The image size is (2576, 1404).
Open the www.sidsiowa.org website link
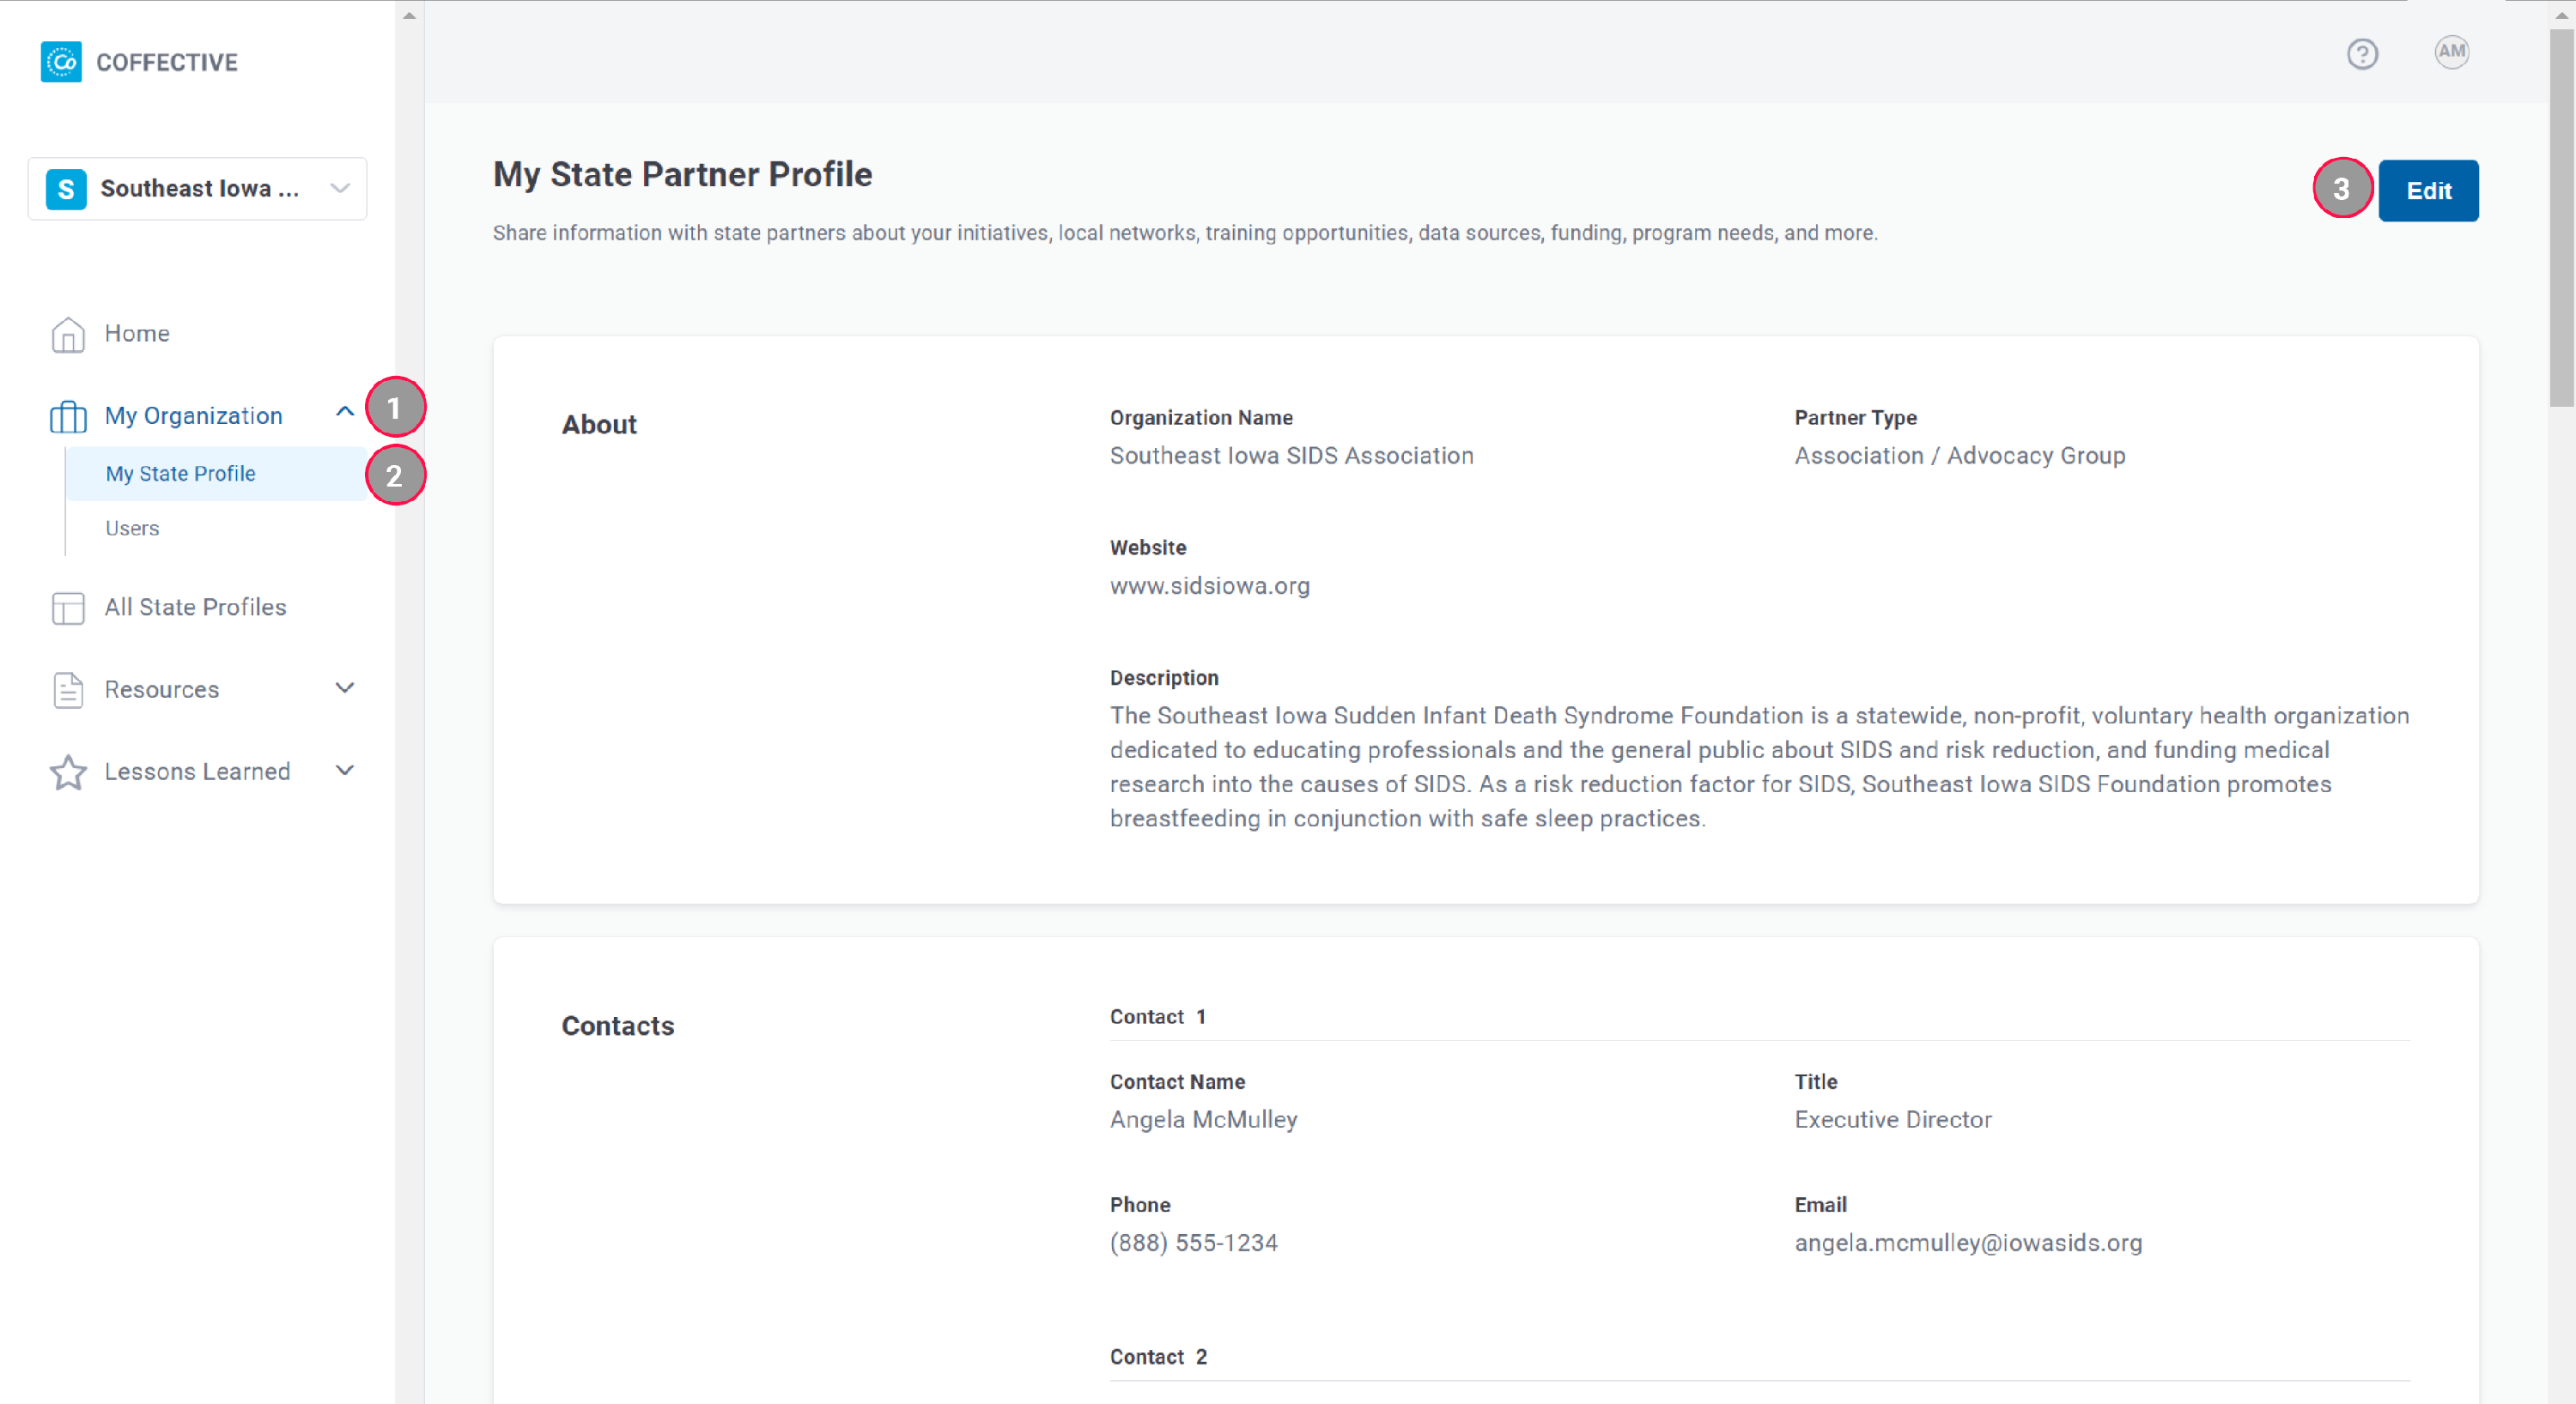(1209, 587)
